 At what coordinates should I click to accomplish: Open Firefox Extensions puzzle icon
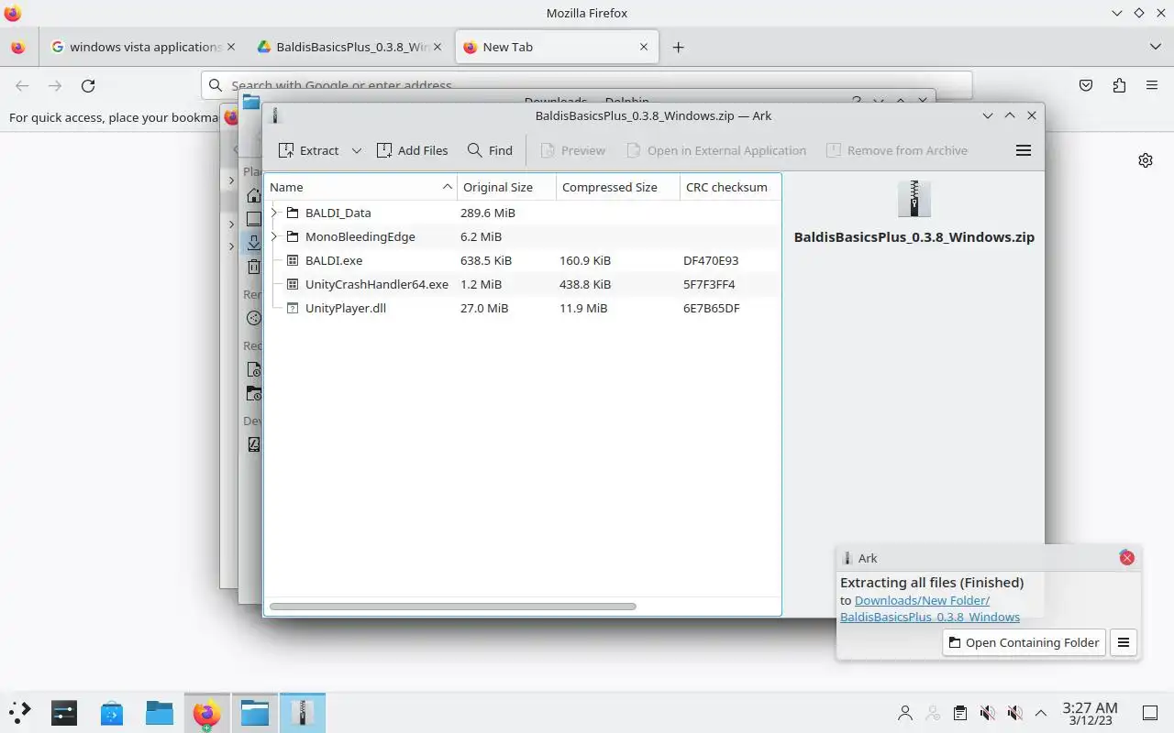1119,85
